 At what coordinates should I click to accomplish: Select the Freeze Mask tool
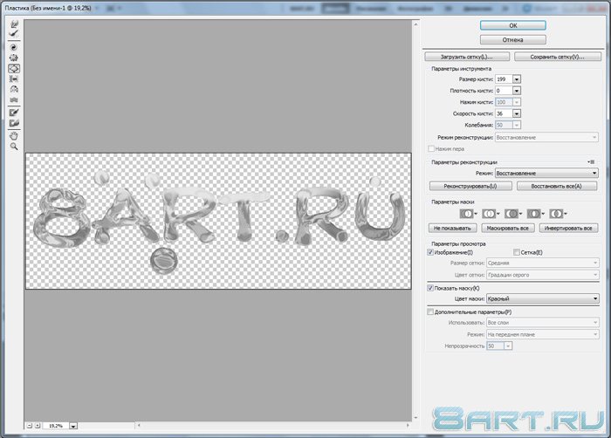coord(14,113)
